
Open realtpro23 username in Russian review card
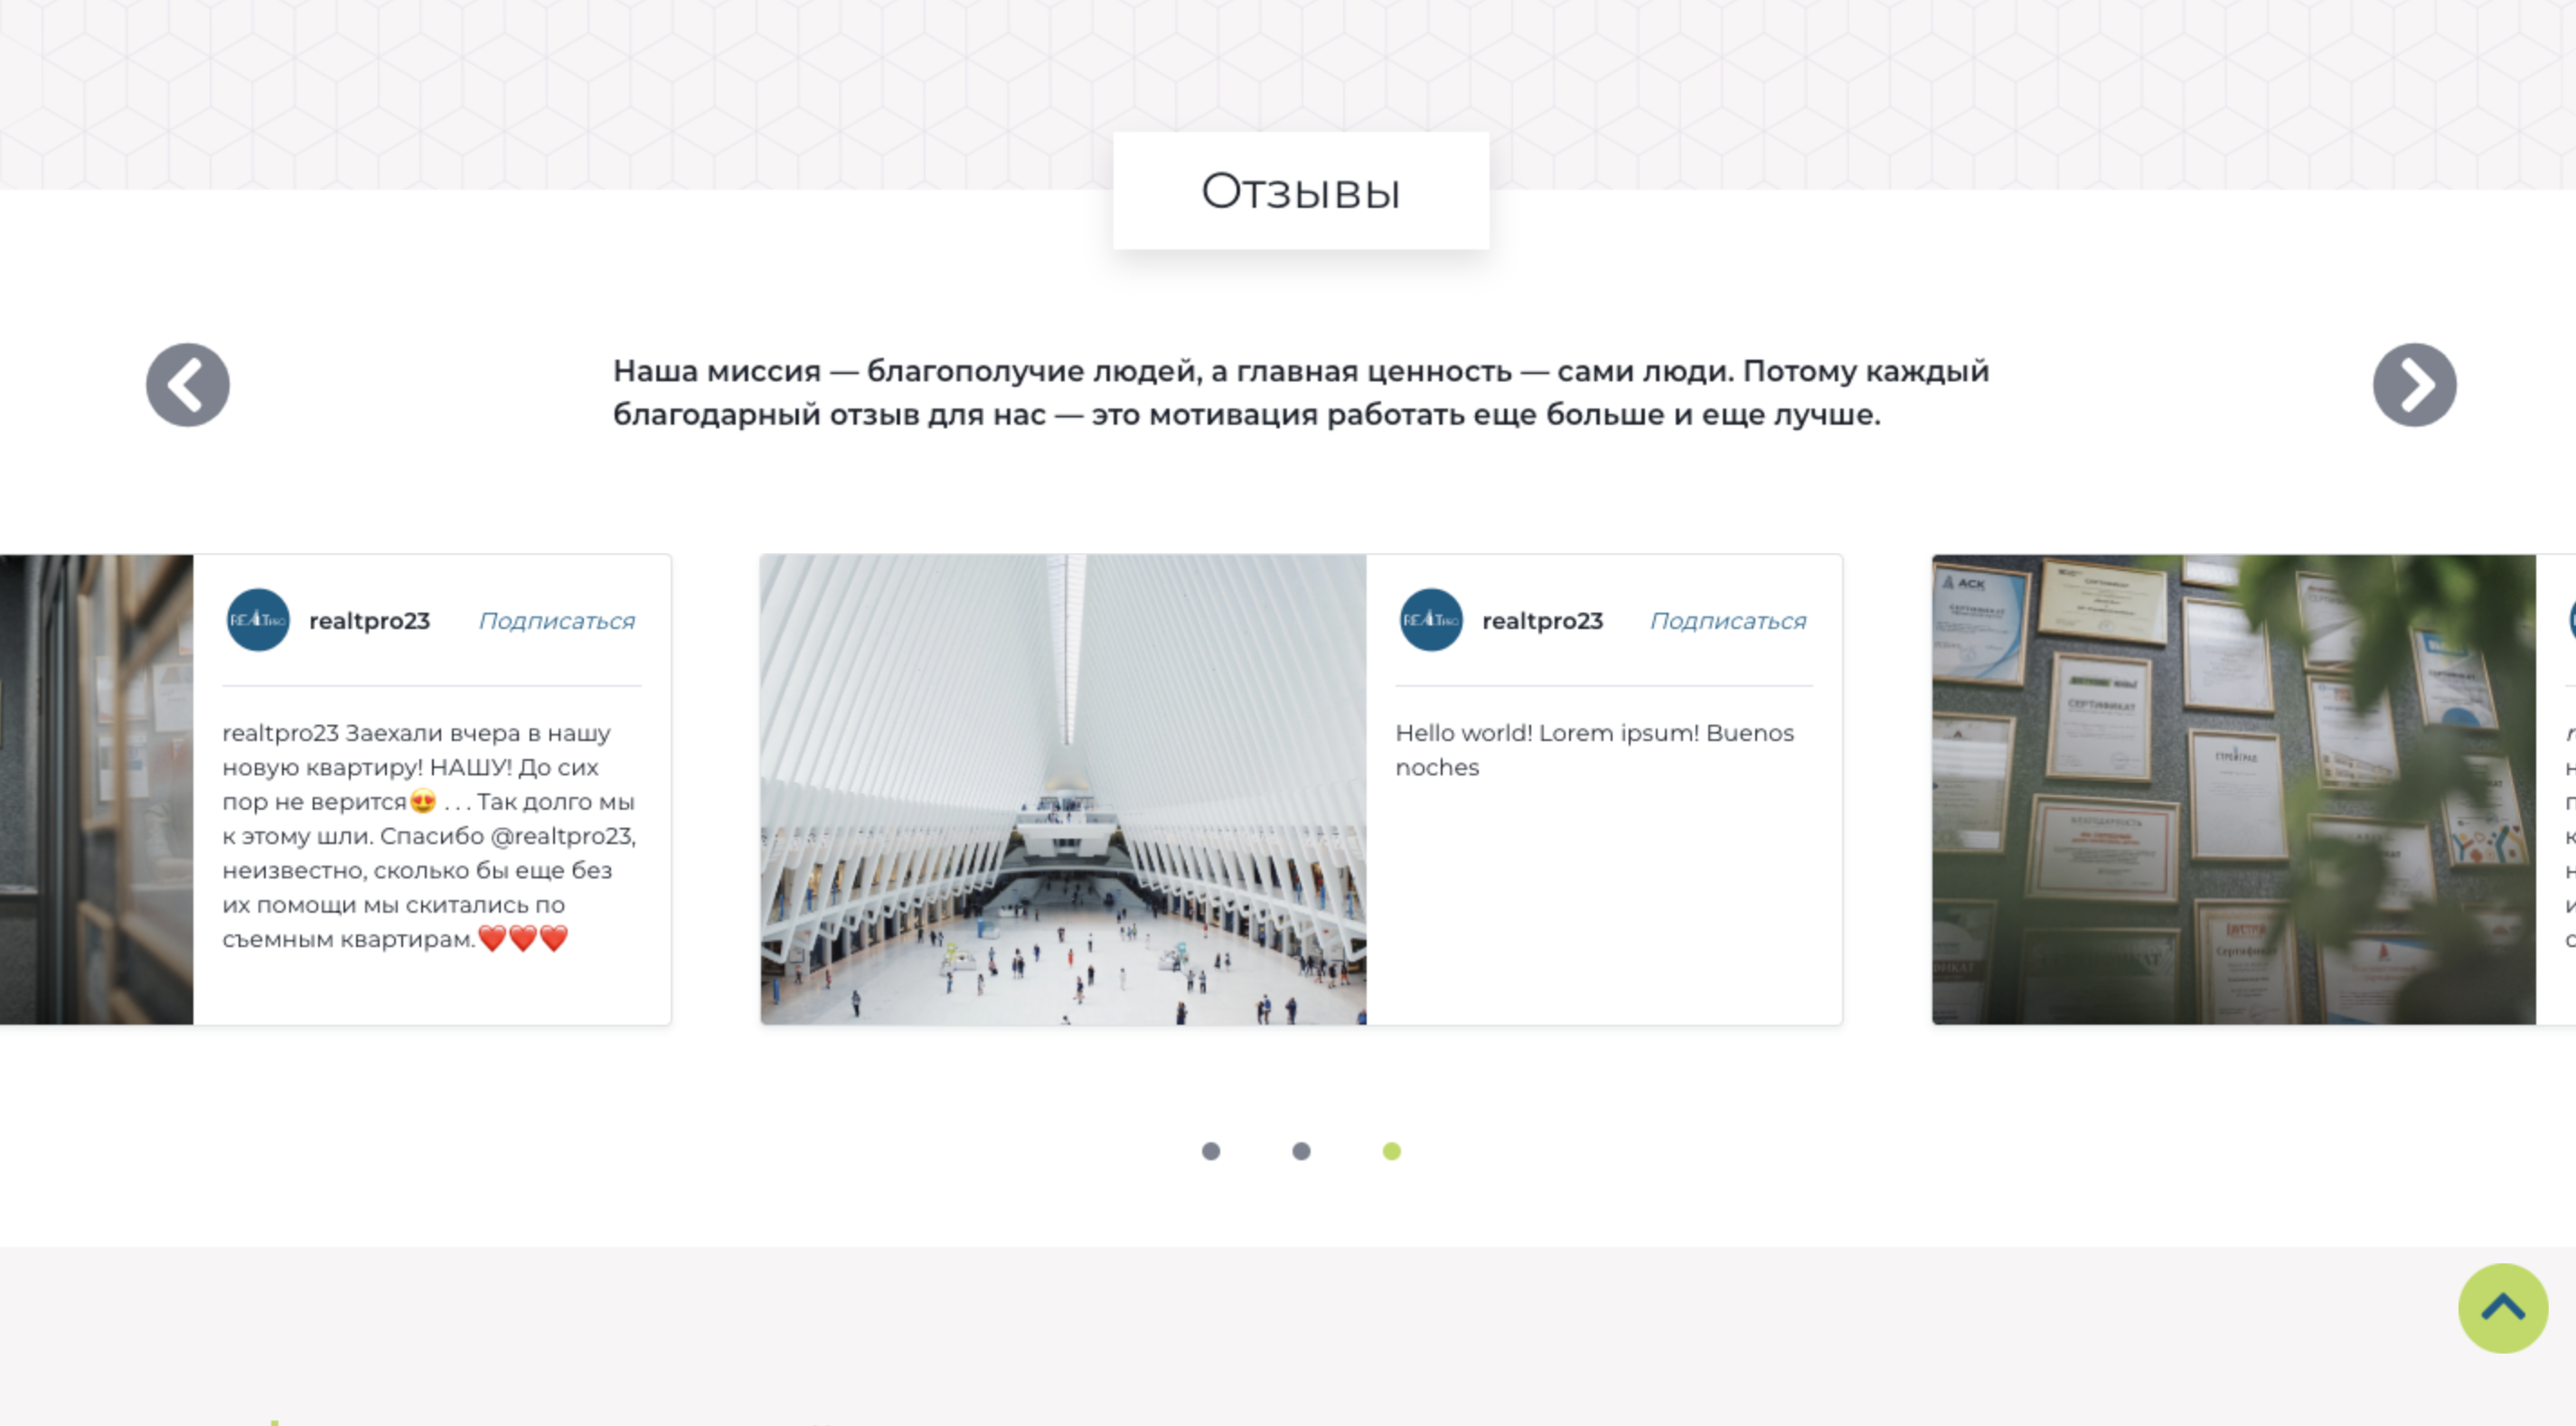pyautogui.click(x=369, y=621)
